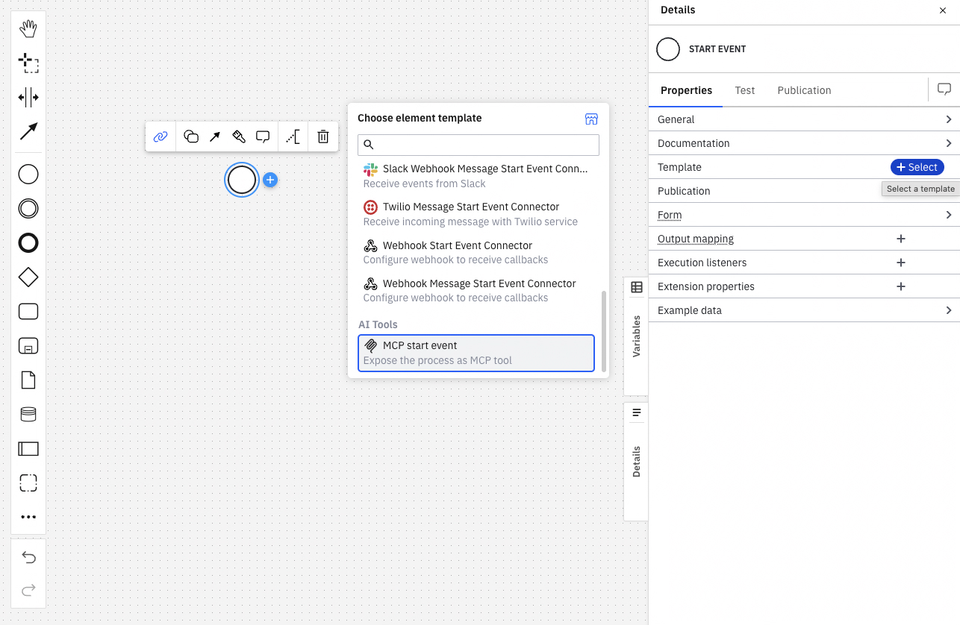Image resolution: width=960 pixels, height=625 pixels.
Task: Click the blue plus append button
Action: tap(270, 180)
